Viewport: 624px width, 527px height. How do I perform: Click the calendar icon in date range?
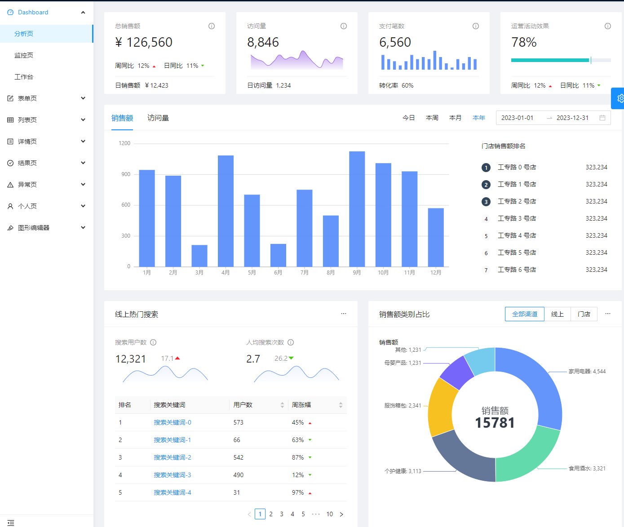602,118
